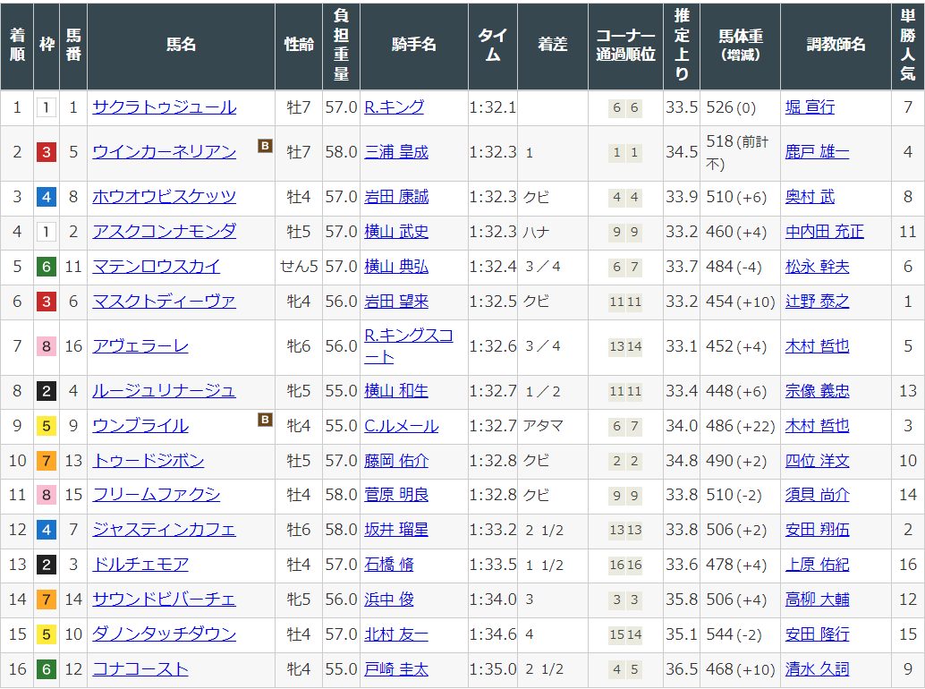Click the blinker B icon beside ウンブライル
925x689 pixels.
pos(265,419)
